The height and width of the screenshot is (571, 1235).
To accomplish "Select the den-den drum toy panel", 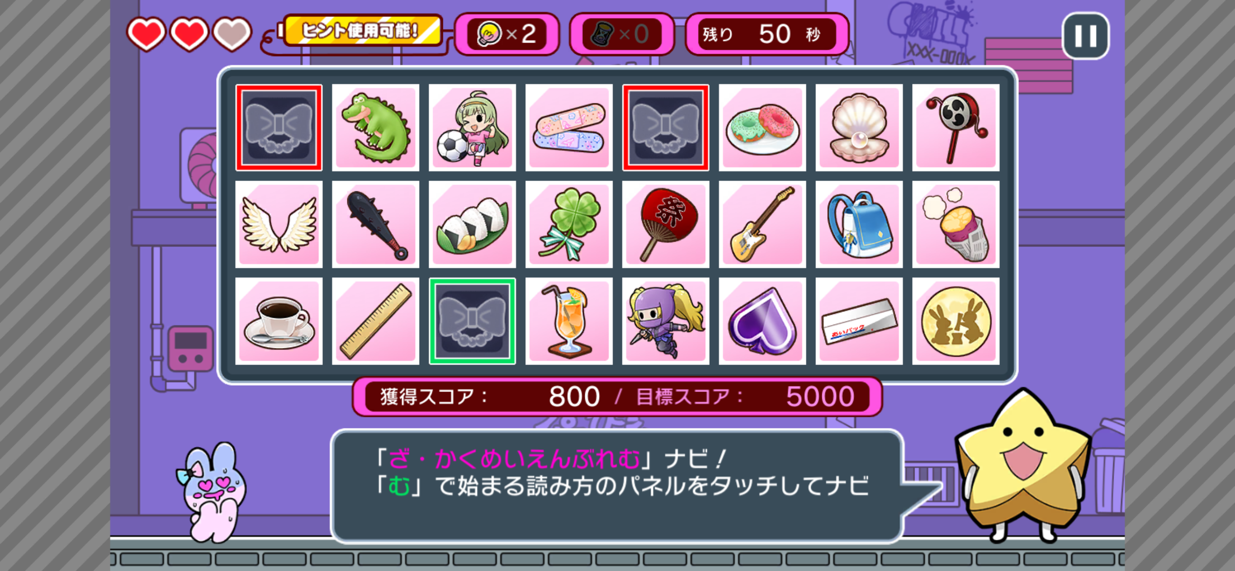I will [x=956, y=127].
